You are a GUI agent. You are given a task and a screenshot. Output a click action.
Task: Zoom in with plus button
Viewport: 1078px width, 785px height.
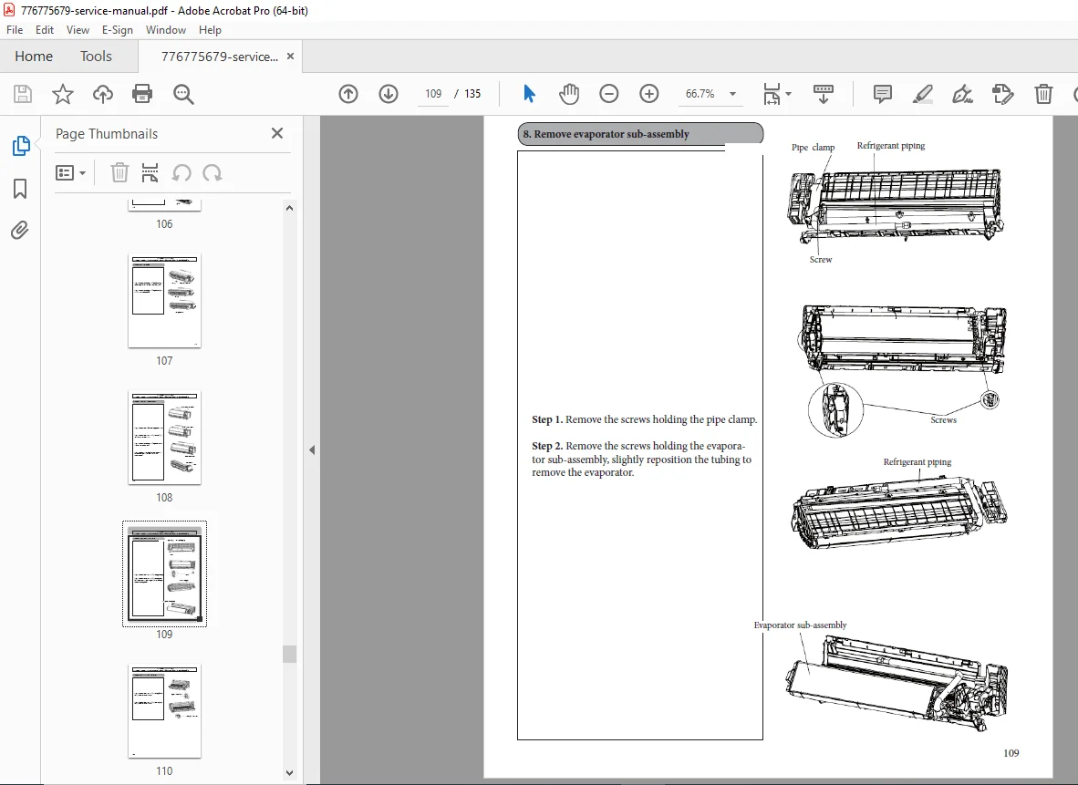point(649,94)
